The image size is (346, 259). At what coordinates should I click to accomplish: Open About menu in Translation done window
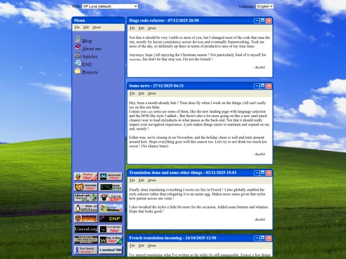point(152,180)
